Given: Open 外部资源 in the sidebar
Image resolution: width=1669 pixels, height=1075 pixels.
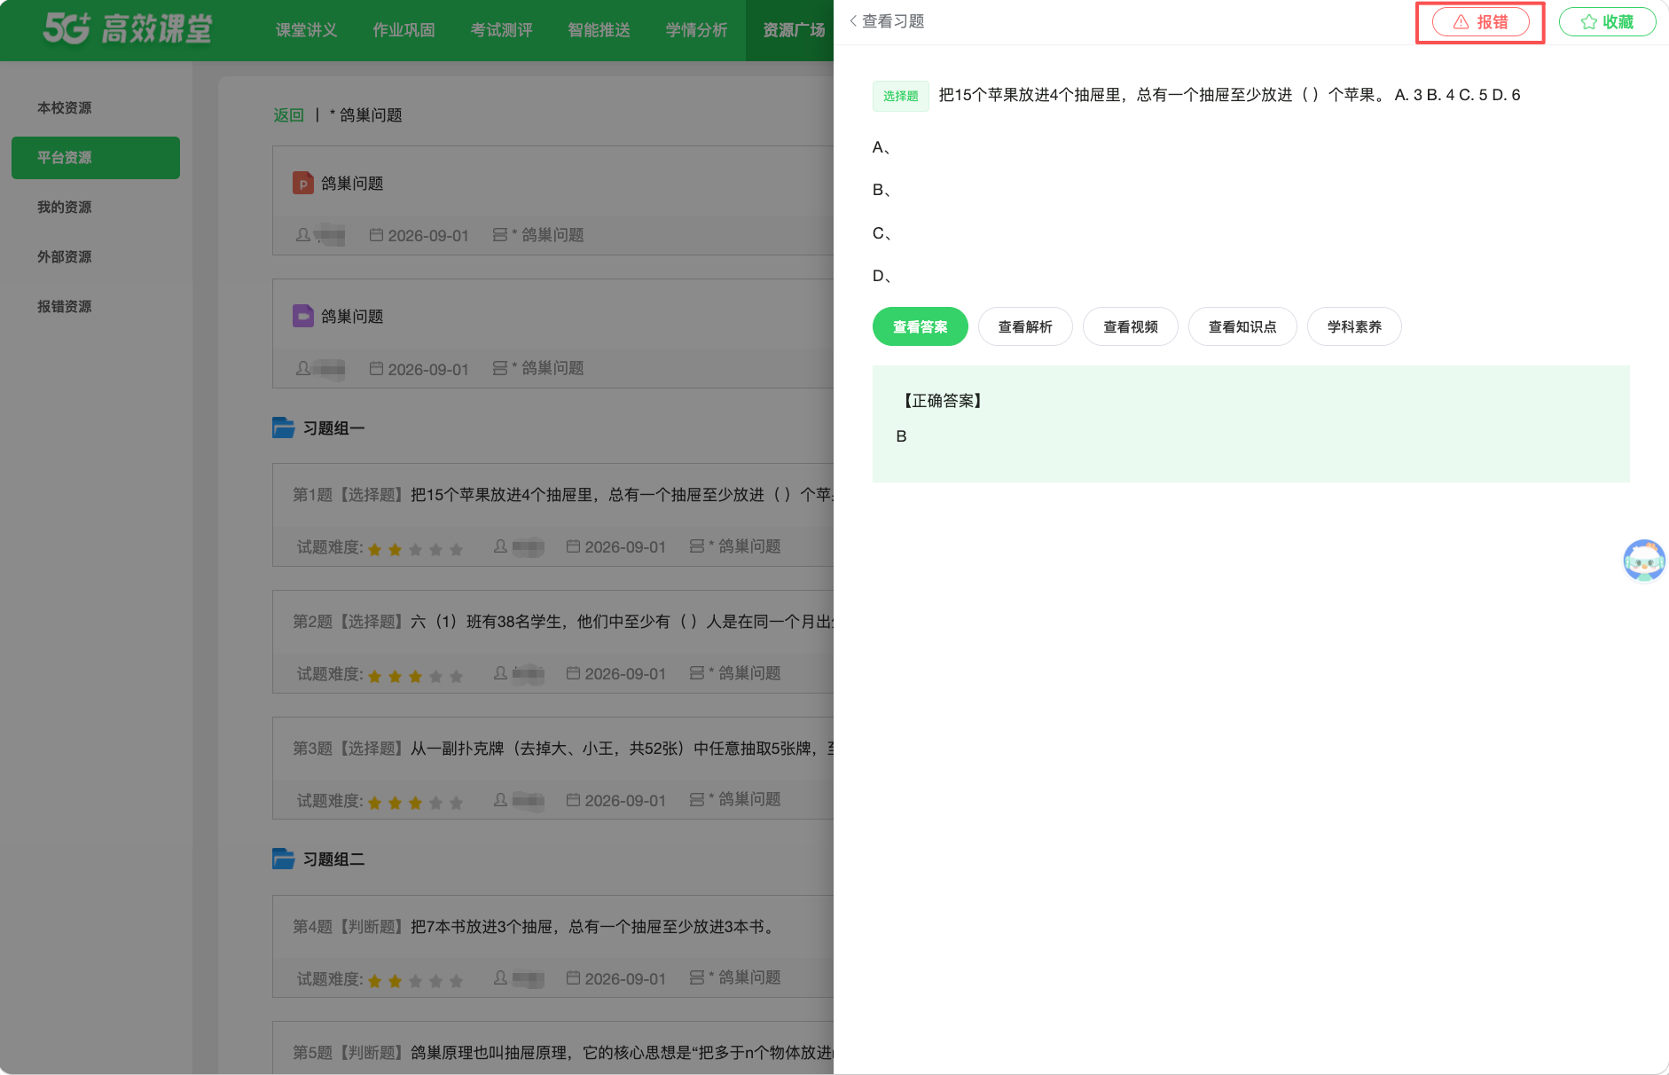Looking at the screenshot, I should (64, 256).
